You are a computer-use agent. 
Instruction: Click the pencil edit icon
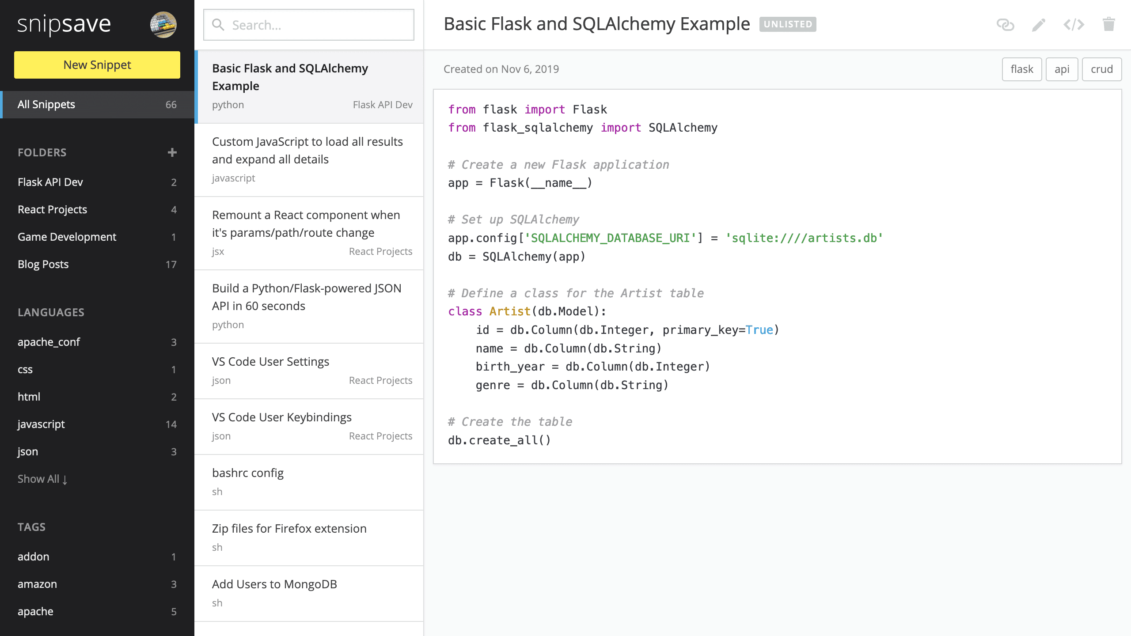[x=1039, y=25]
